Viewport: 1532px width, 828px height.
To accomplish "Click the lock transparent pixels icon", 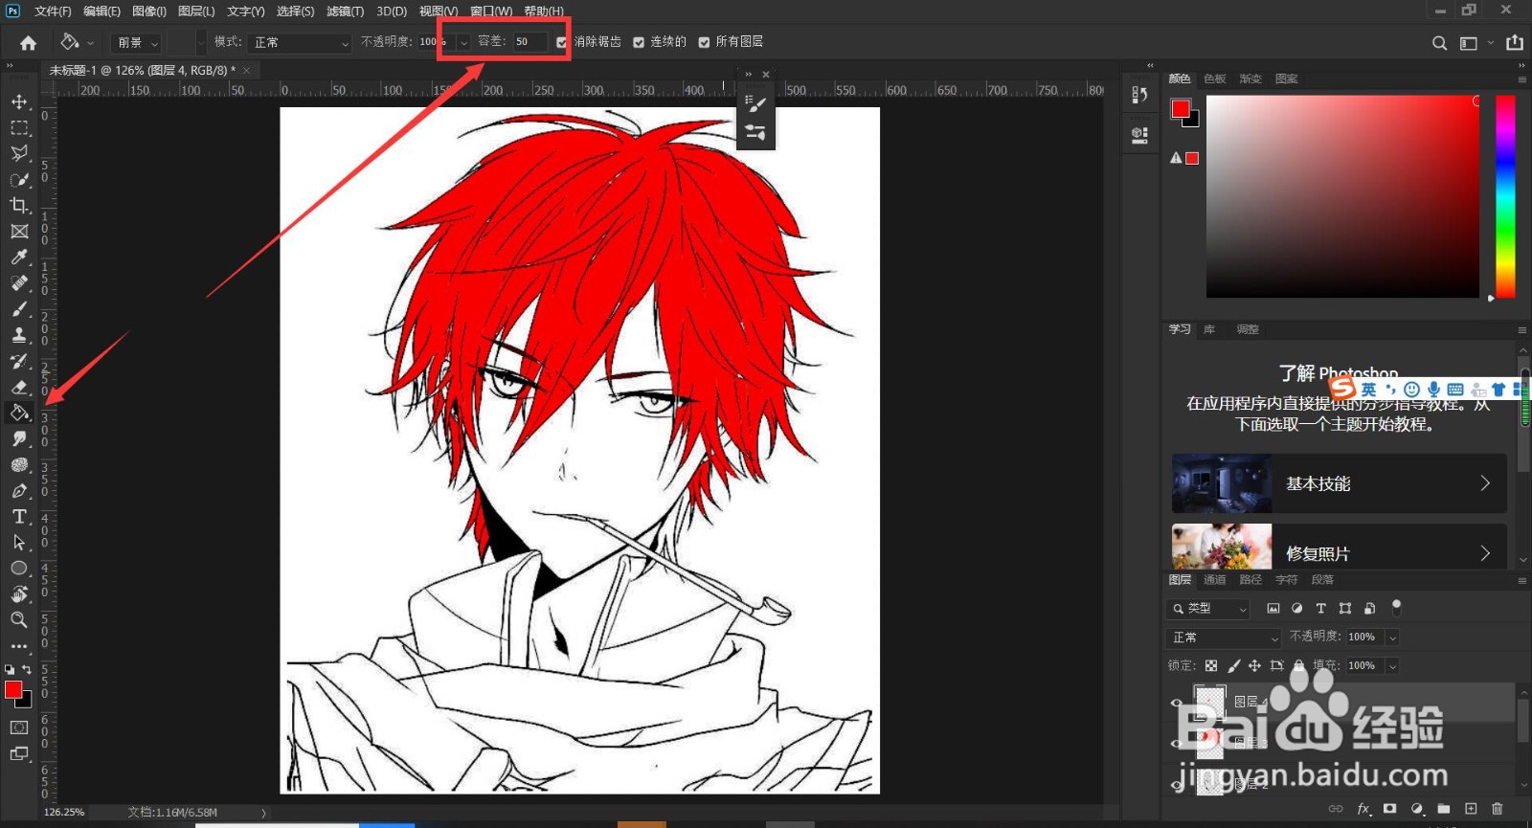I will 1211,665.
